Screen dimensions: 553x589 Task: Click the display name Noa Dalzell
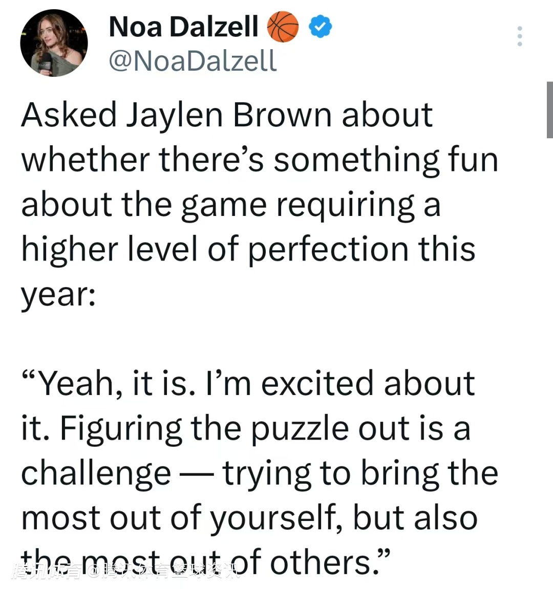pyautogui.click(x=183, y=27)
